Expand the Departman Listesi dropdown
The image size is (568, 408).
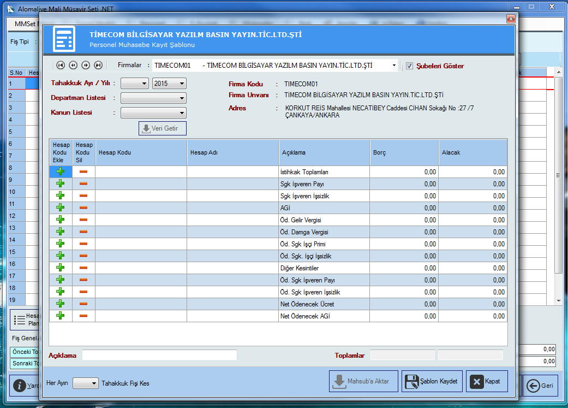coord(153,98)
